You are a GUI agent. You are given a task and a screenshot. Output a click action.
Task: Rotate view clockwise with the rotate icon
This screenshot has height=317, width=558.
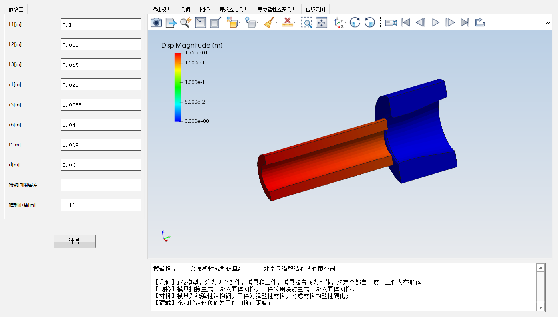355,22
